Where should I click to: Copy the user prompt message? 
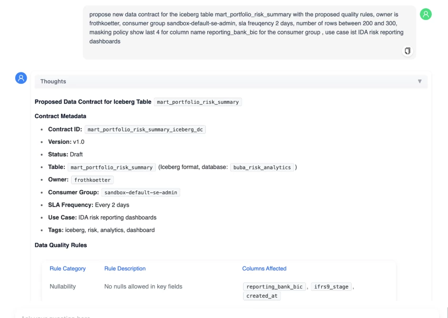[x=407, y=51]
